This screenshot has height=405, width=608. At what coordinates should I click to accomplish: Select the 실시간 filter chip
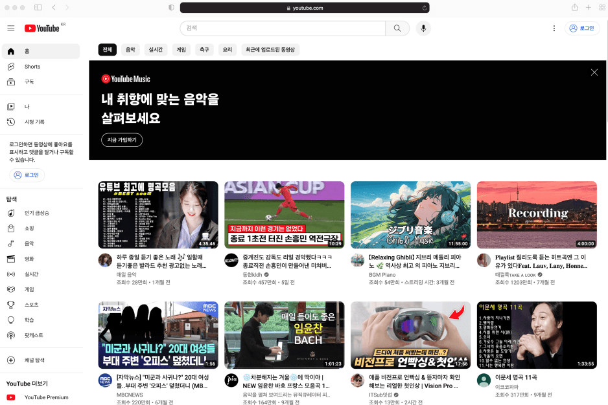[156, 50]
